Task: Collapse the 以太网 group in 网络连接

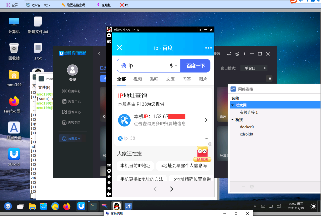Action: pyautogui.click(x=233, y=105)
